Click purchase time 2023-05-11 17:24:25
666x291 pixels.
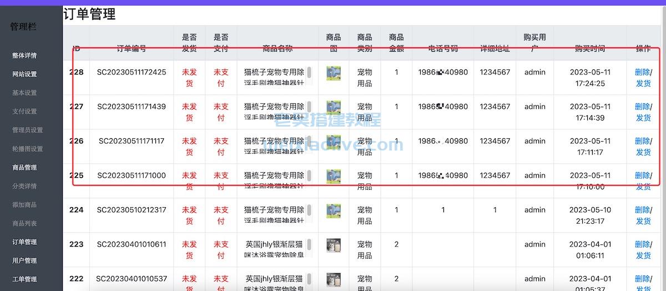590,78
